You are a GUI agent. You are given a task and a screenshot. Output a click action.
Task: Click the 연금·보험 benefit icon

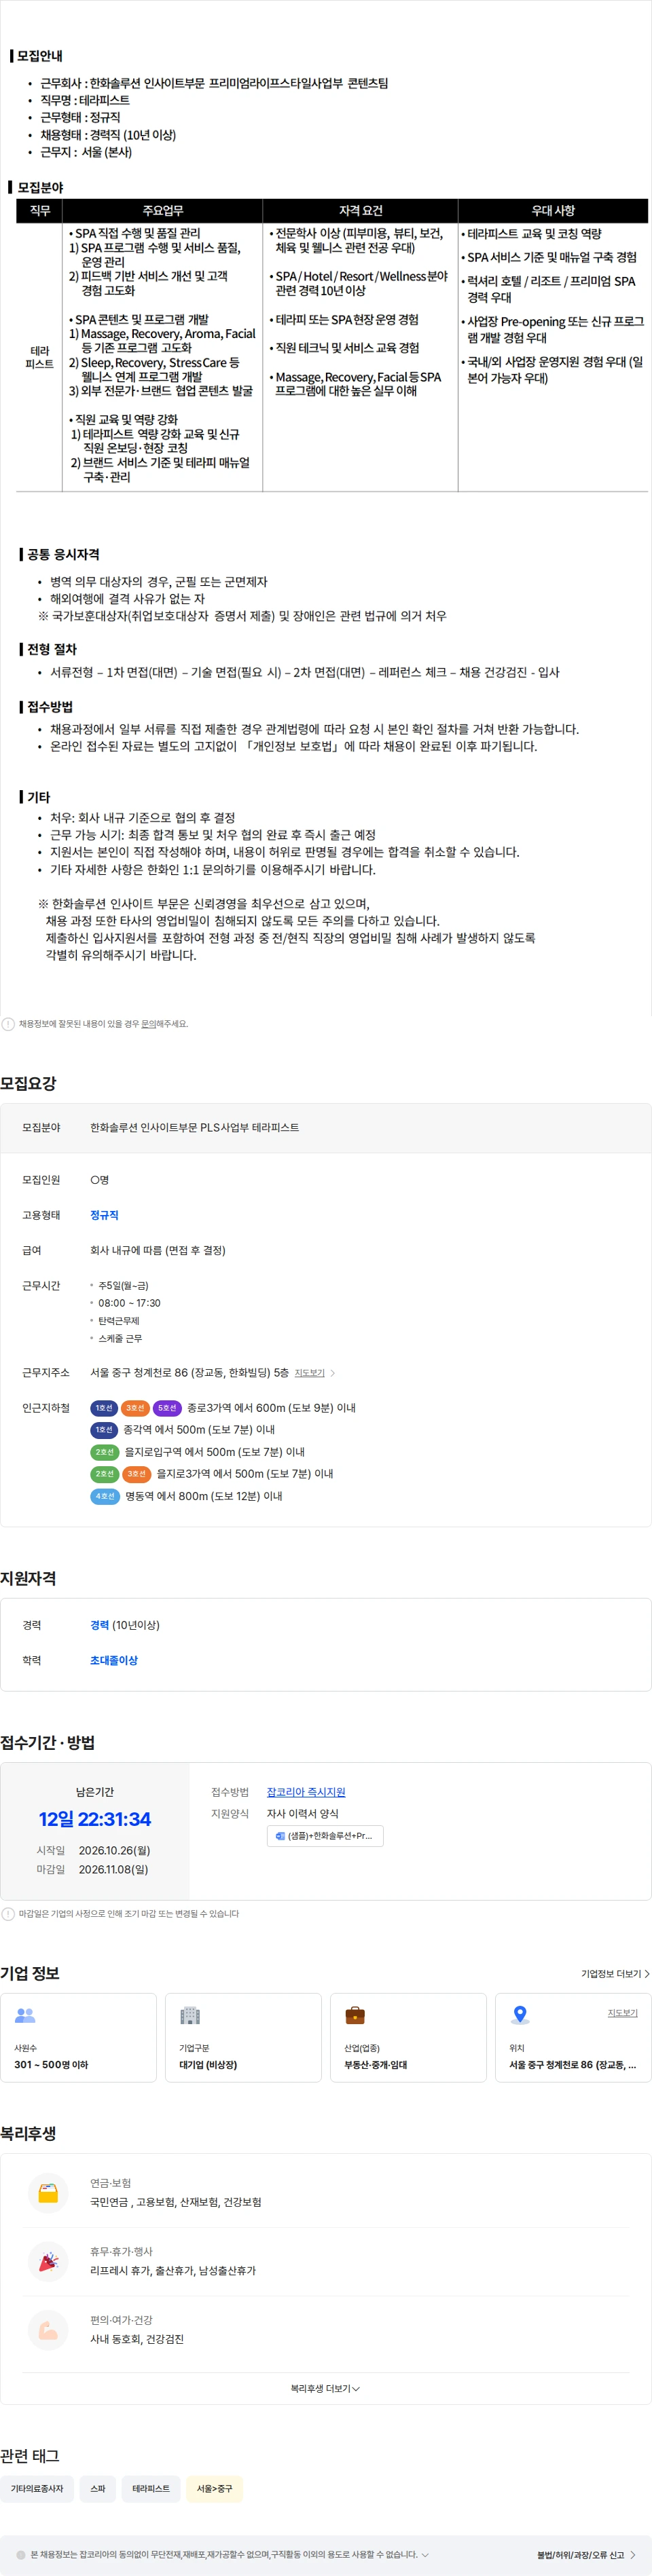(x=48, y=2193)
